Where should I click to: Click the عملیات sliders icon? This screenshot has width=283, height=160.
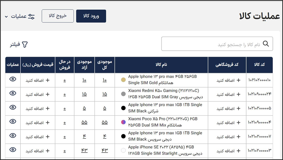(31, 16)
